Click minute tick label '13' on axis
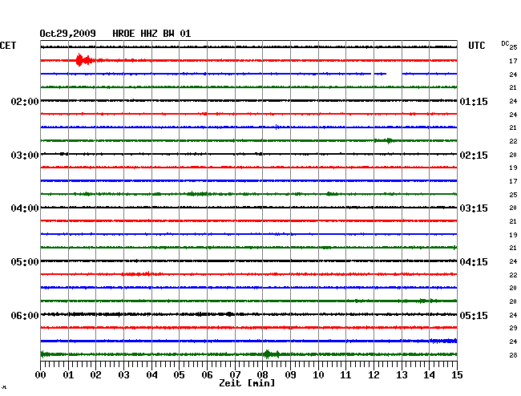The width and height of the screenshot is (521, 396). 402,375
